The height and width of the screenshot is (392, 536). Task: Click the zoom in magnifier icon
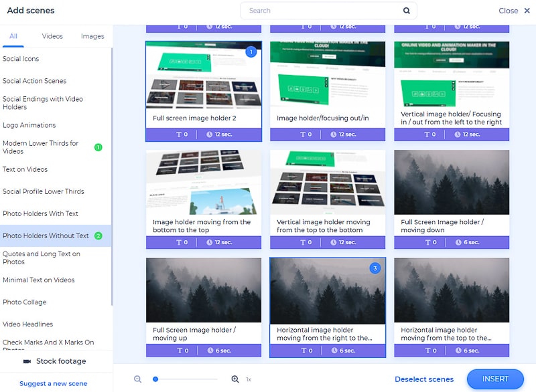235,379
